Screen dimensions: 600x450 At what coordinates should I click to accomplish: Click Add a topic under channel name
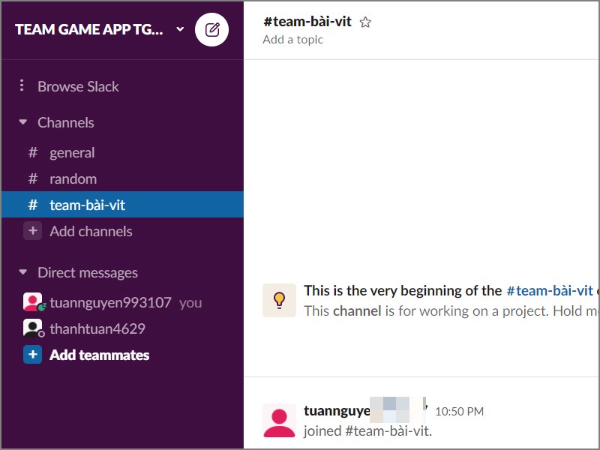pos(292,40)
